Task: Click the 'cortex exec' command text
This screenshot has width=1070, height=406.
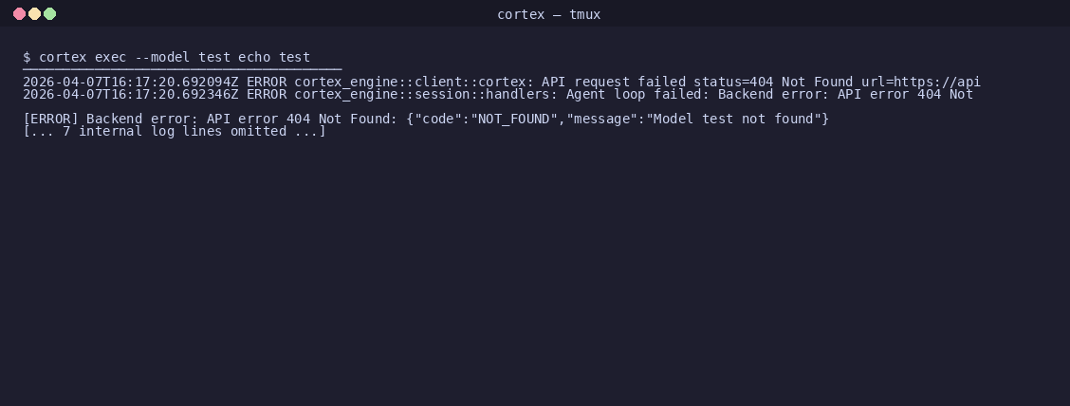Action: (x=83, y=57)
